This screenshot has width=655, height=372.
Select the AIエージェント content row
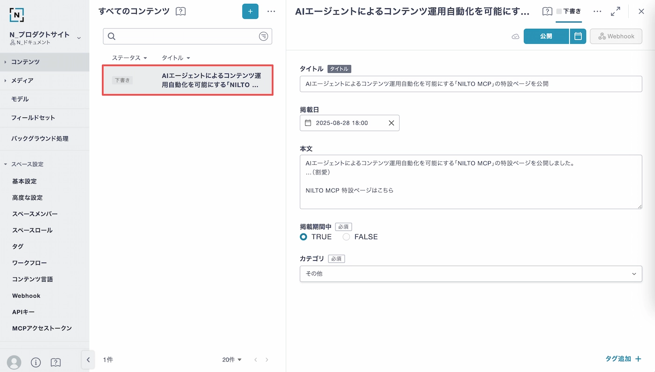[188, 80]
